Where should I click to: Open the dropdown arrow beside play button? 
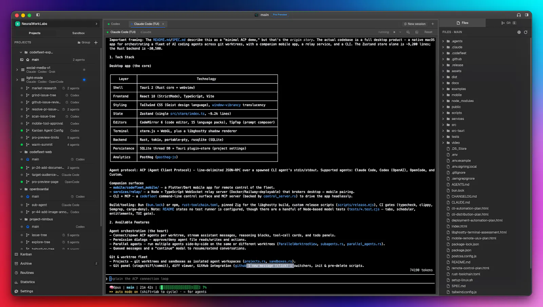coord(400,32)
